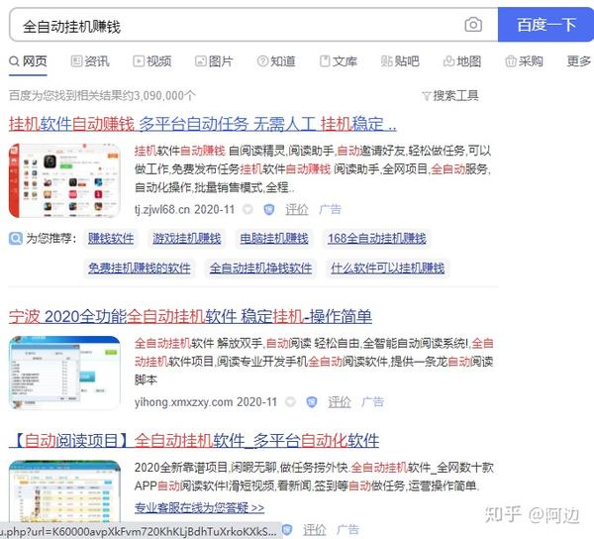Click the result count text 百度为您找到相关结果

pyautogui.click(x=102, y=95)
